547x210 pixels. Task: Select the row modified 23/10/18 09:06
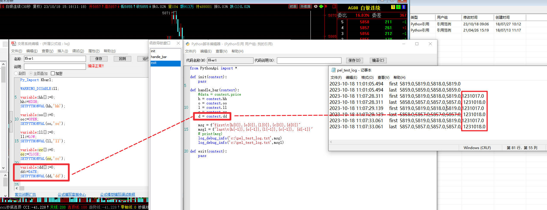pos(478,24)
